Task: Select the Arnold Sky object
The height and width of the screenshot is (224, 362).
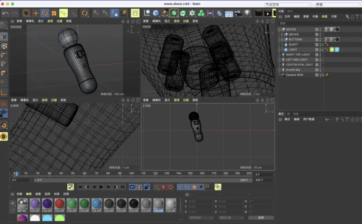Action: 293,70
